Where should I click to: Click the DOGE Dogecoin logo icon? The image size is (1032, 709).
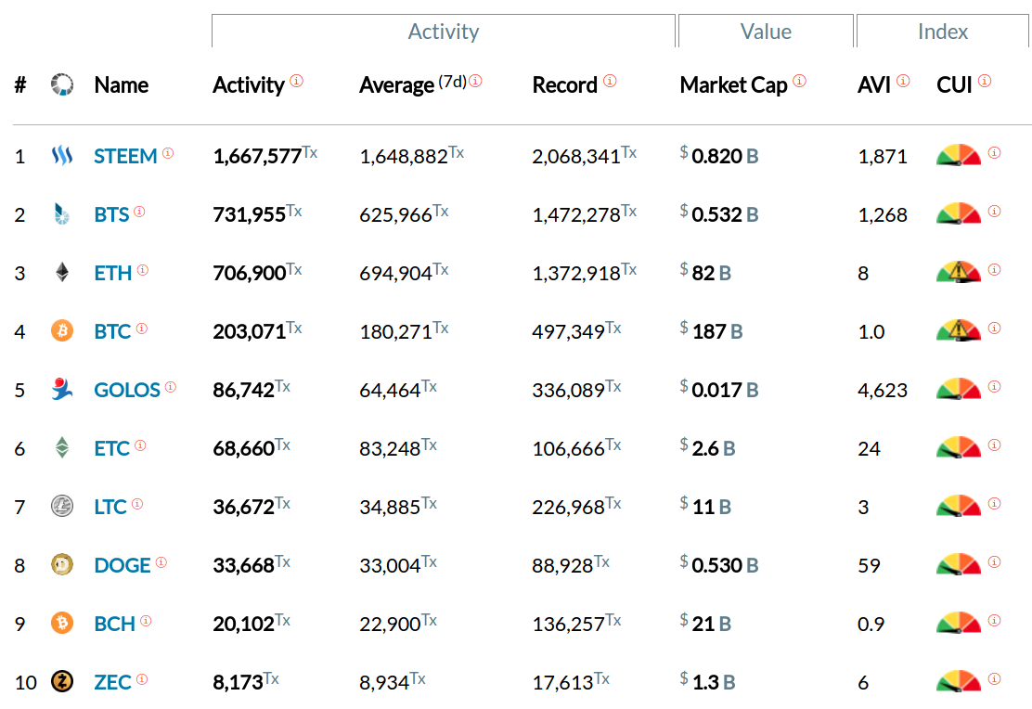point(62,565)
